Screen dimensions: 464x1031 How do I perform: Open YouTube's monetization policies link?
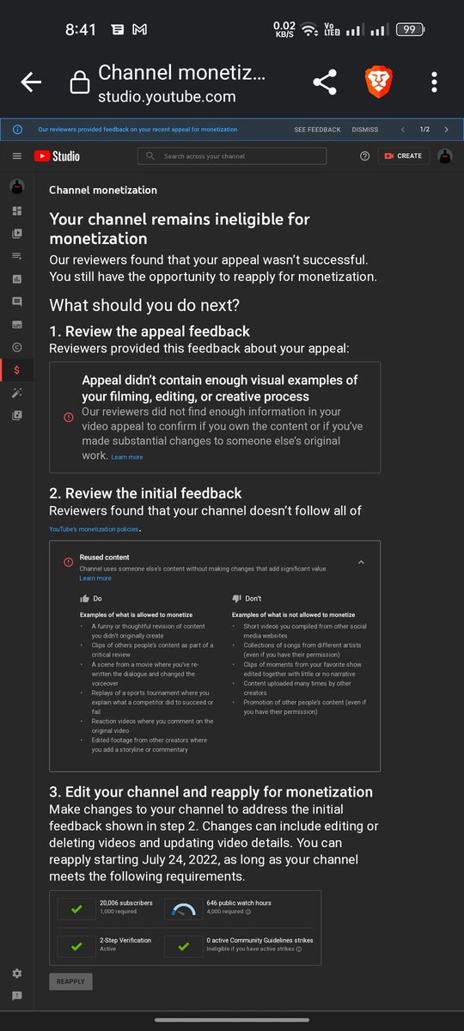tap(94, 529)
